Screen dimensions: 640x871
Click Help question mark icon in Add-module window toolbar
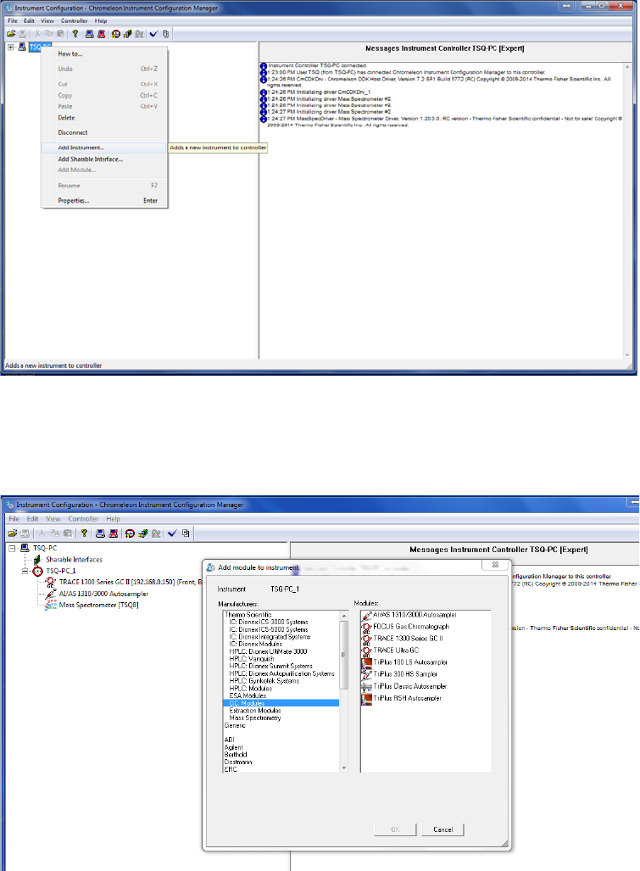pos(85,533)
